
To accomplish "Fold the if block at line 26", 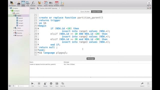I will (x=38, y=28).
